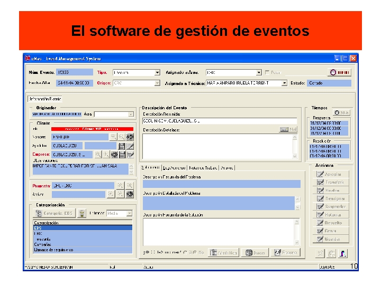
Task: Select the CRC row in Categorización list
Action: click(x=83, y=233)
